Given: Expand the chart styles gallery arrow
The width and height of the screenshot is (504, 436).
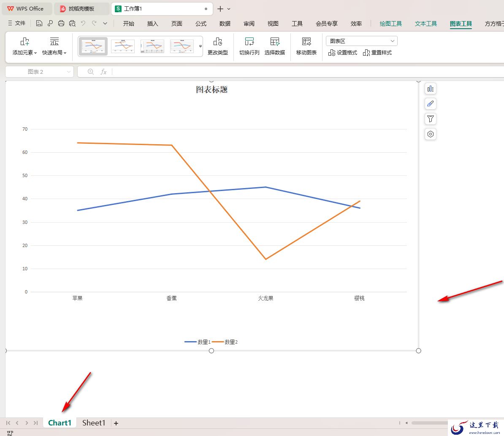Looking at the screenshot, I should tap(200, 46).
